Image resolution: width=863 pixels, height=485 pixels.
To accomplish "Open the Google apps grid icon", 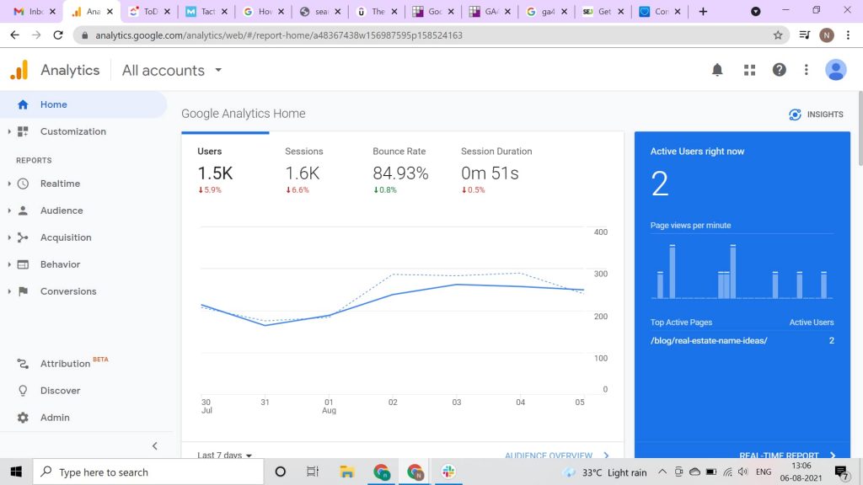I will [x=749, y=70].
